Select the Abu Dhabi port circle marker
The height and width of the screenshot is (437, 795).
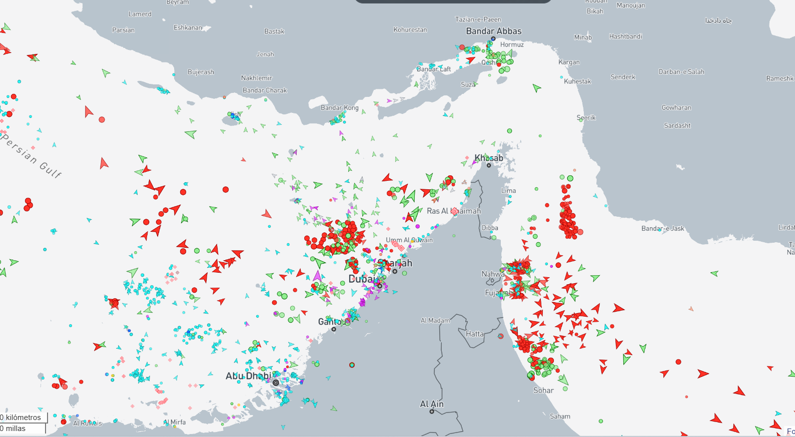point(276,383)
